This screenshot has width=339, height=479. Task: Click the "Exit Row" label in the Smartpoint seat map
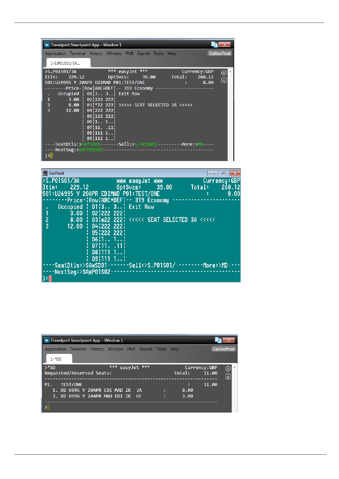[129, 94]
